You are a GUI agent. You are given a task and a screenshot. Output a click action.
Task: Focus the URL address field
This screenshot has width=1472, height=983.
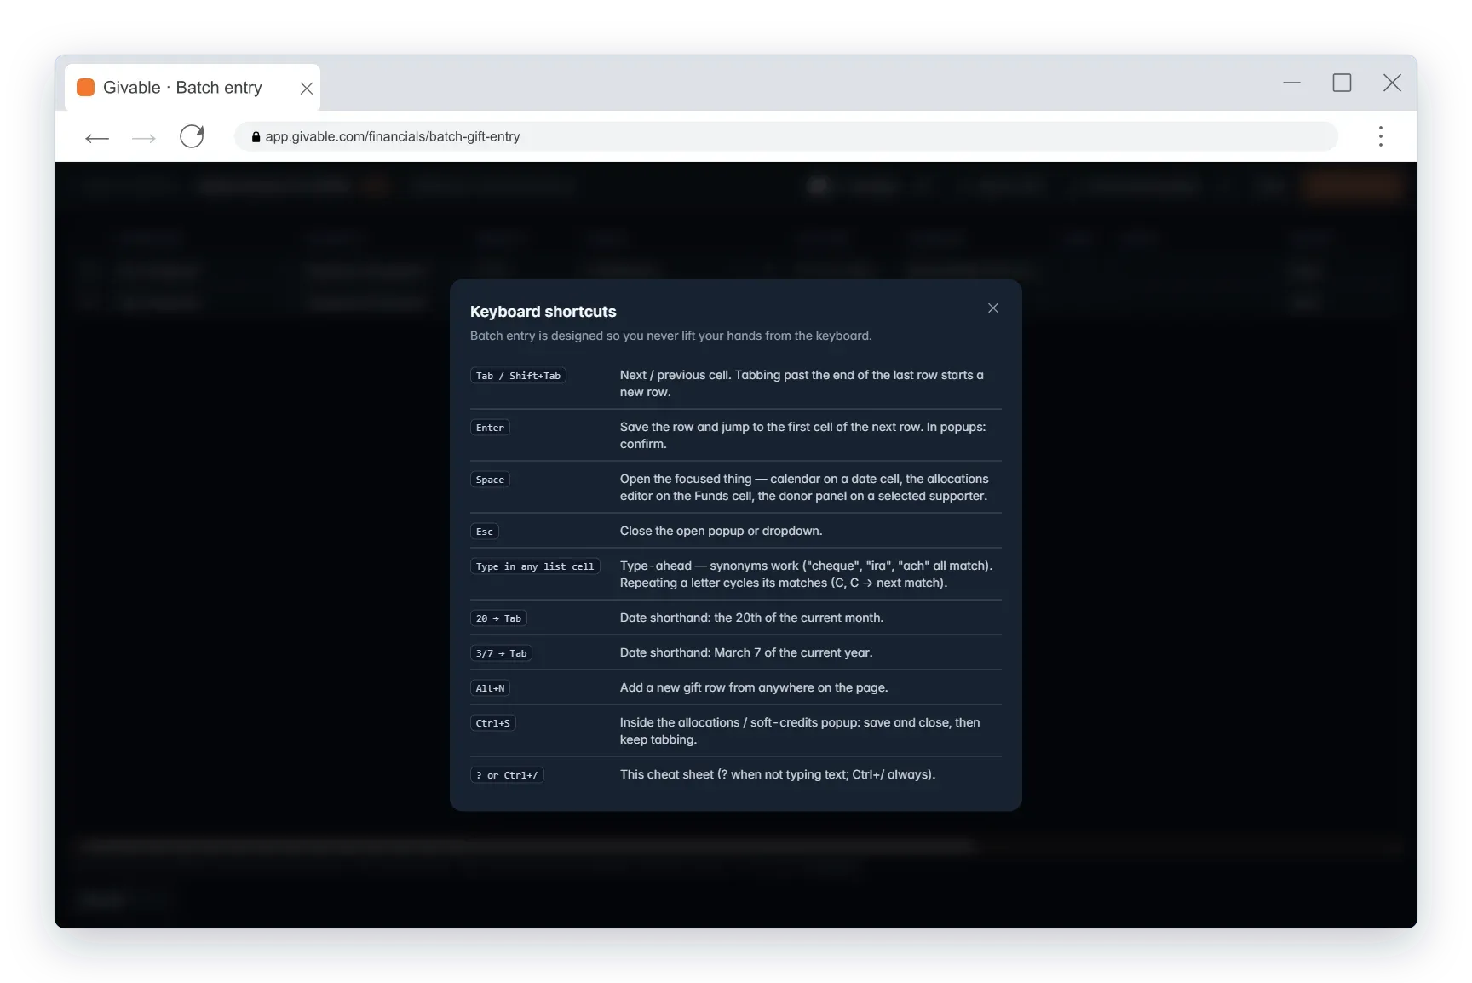(x=785, y=136)
